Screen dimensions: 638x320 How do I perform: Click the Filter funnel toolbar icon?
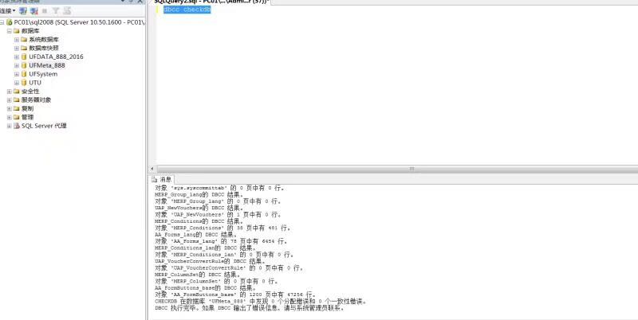[x=56, y=10]
